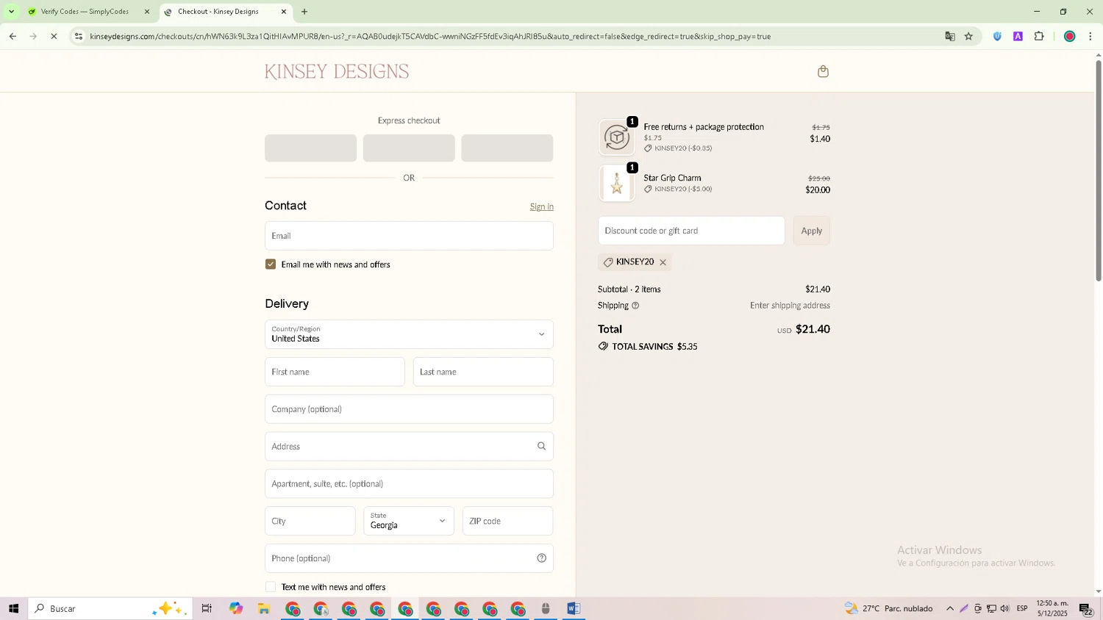Stop loading the page

click(x=54, y=36)
